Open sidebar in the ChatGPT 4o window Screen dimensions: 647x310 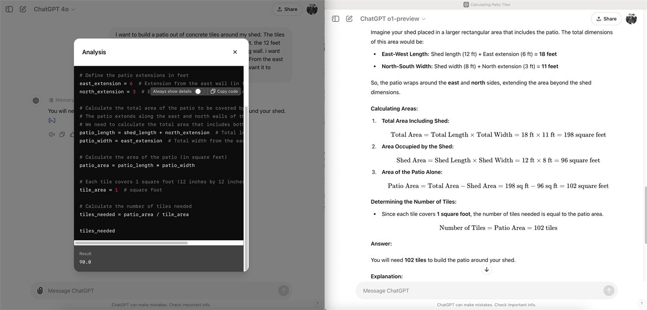[9, 9]
